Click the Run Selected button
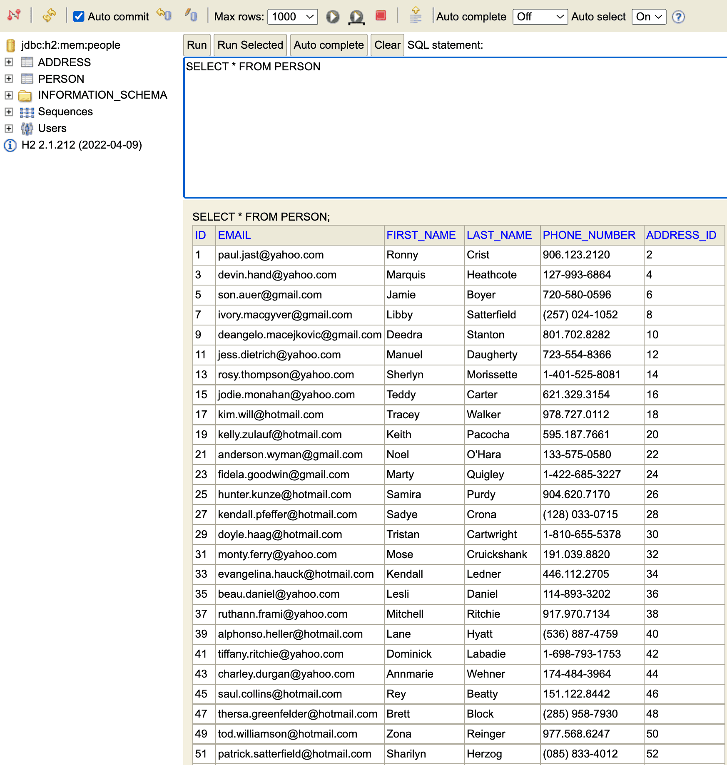Screen dimensions: 727x765 click(250, 45)
